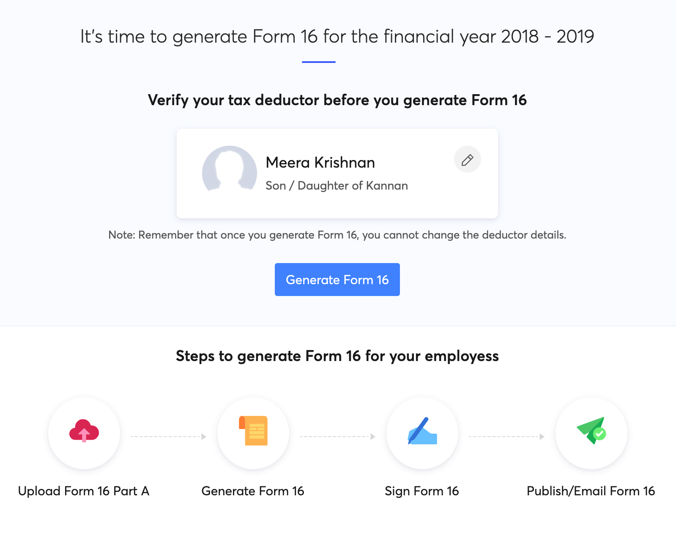Click the financial year 2018 - 2019 heading
The image size is (676, 554).
point(337,36)
